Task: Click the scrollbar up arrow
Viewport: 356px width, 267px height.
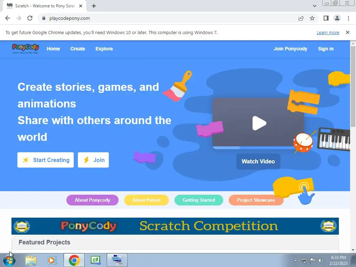Action: click(353, 43)
